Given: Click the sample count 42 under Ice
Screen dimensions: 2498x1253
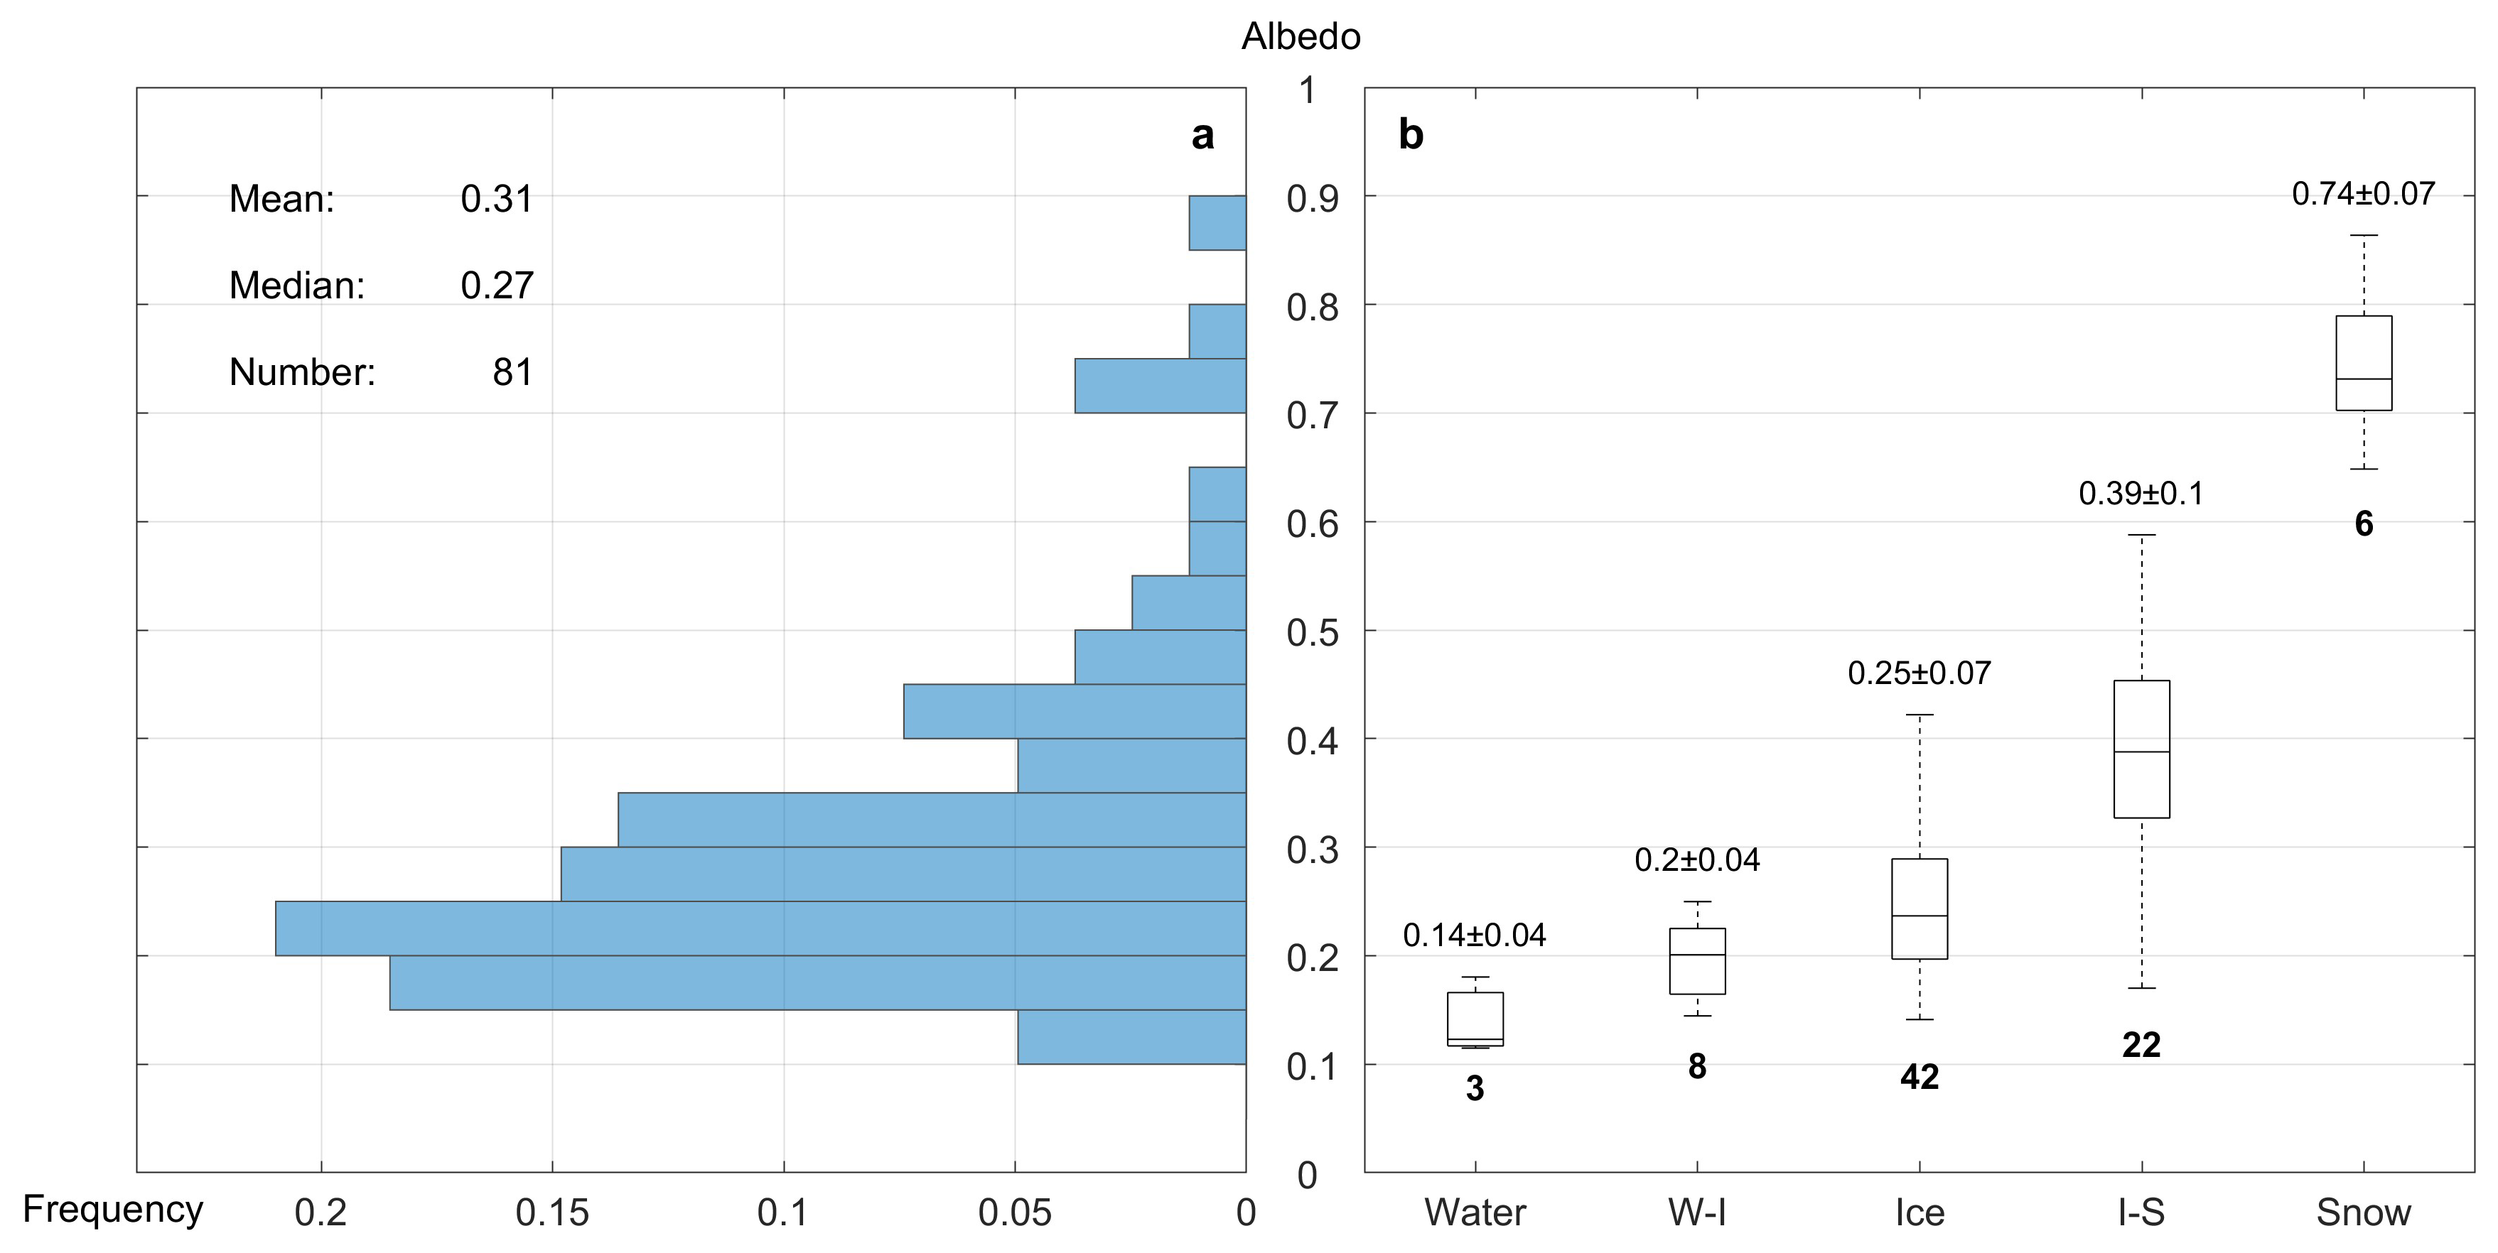Looking at the screenshot, I should [1919, 1077].
